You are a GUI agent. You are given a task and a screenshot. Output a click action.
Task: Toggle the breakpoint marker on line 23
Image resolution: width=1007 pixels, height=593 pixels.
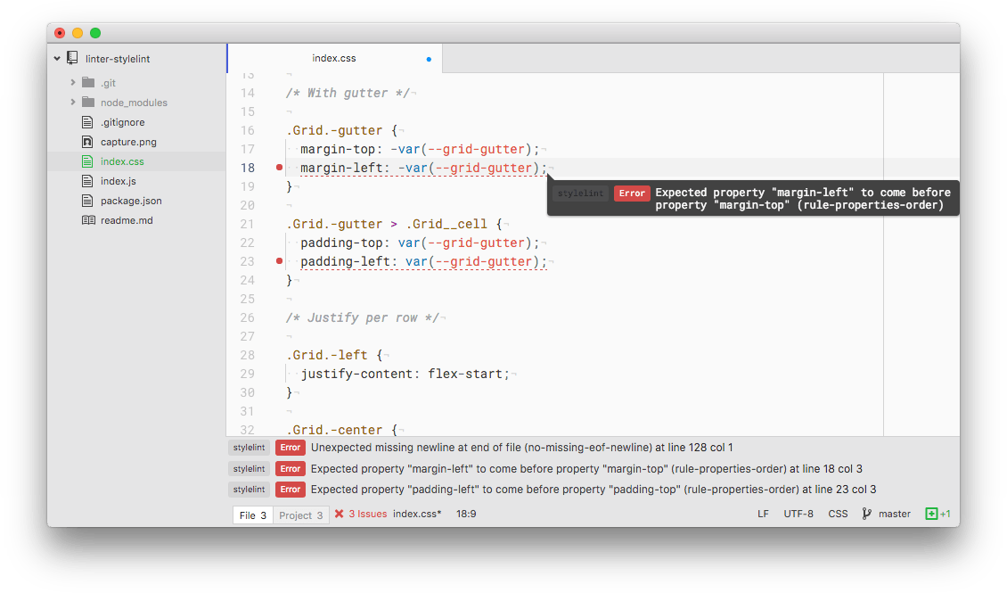[277, 261]
